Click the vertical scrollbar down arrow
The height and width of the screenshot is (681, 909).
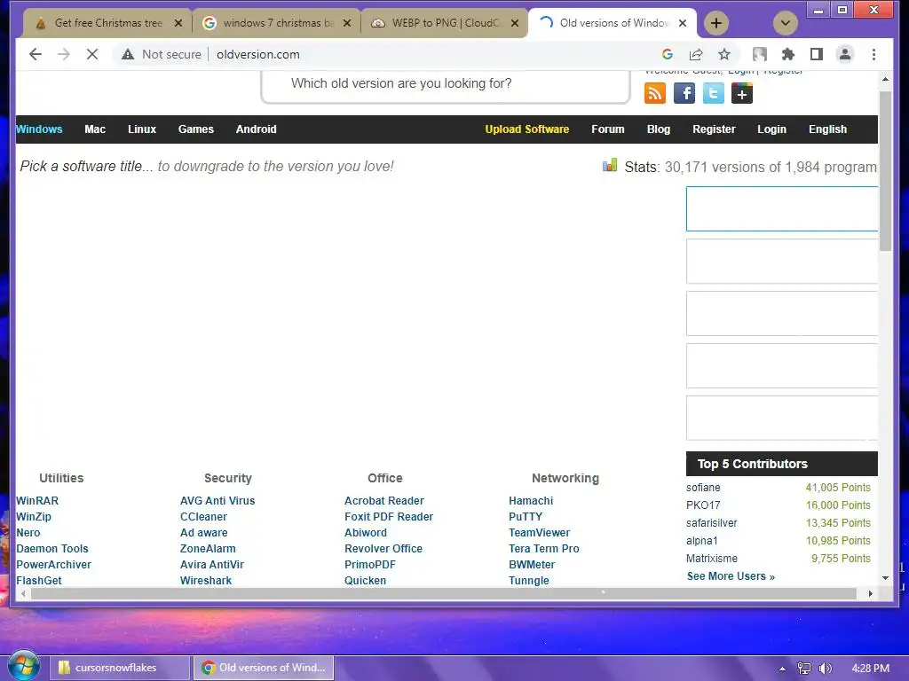click(x=885, y=578)
